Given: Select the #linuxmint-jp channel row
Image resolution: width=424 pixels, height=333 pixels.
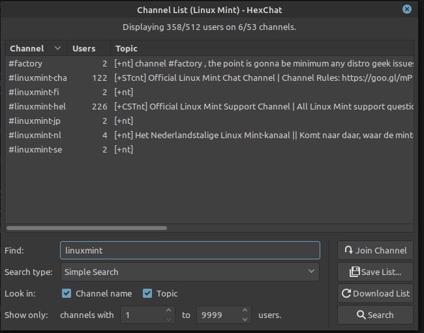Looking at the screenshot, I should point(209,121).
